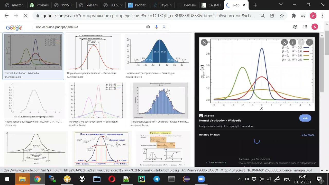Open PyCharm from taskbar

click(142, 179)
